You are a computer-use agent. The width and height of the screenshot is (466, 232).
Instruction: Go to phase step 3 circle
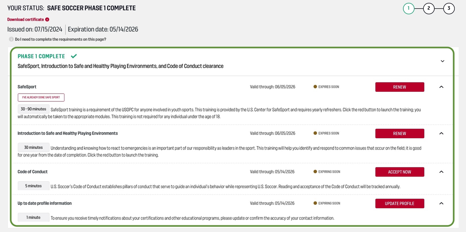(x=449, y=8)
